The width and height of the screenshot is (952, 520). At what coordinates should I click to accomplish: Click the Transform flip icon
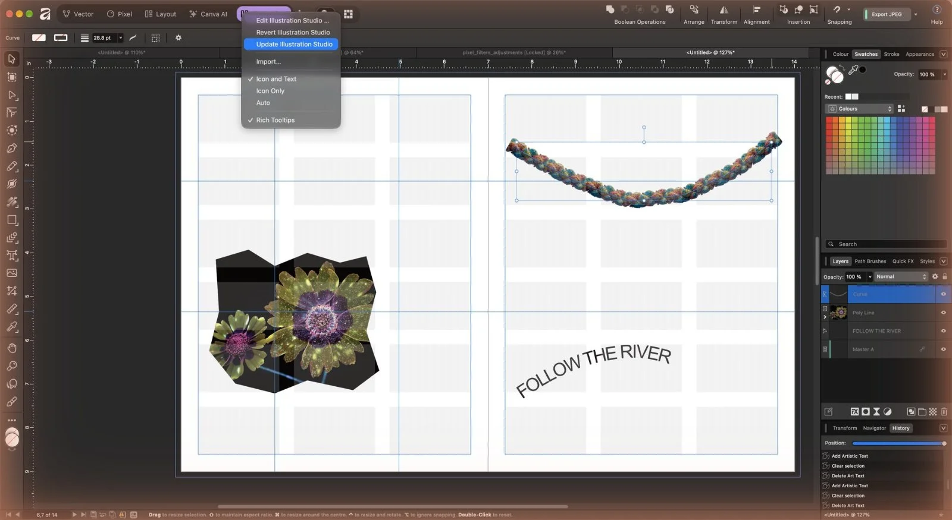point(724,10)
